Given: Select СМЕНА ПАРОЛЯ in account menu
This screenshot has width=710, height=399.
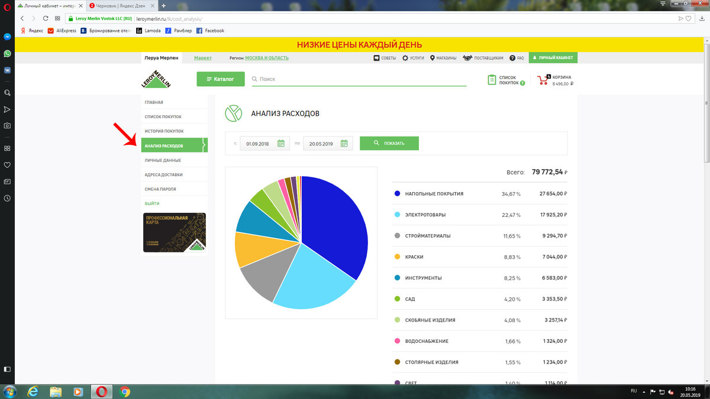Looking at the screenshot, I should (175, 189).
